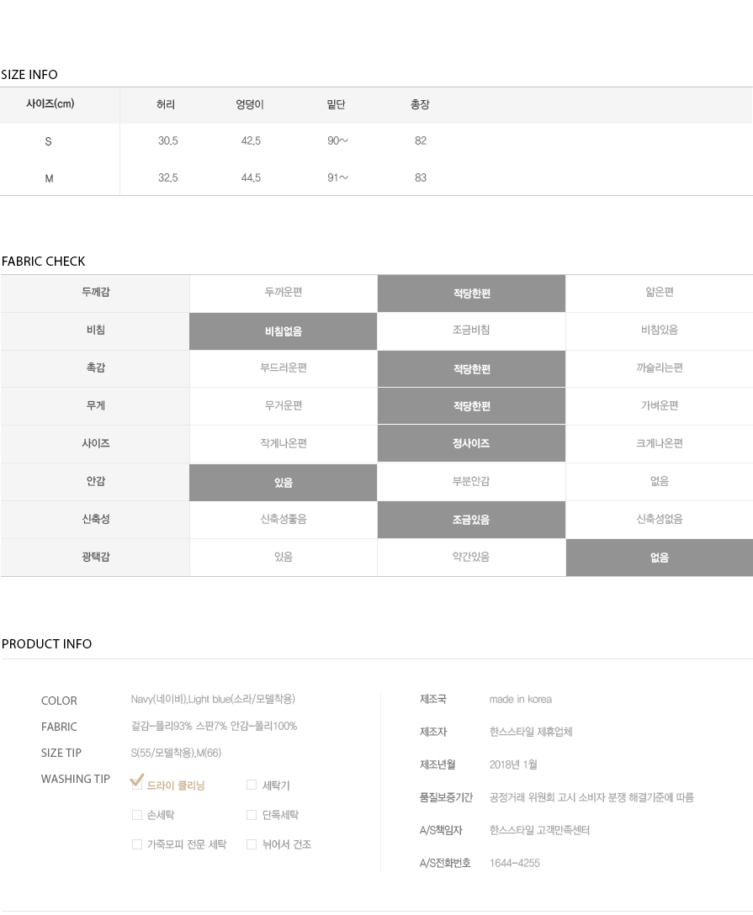The width and height of the screenshot is (753, 915).
Task: Click highlighted 적당한편 in 두께감 row
Action: tap(472, 294)
